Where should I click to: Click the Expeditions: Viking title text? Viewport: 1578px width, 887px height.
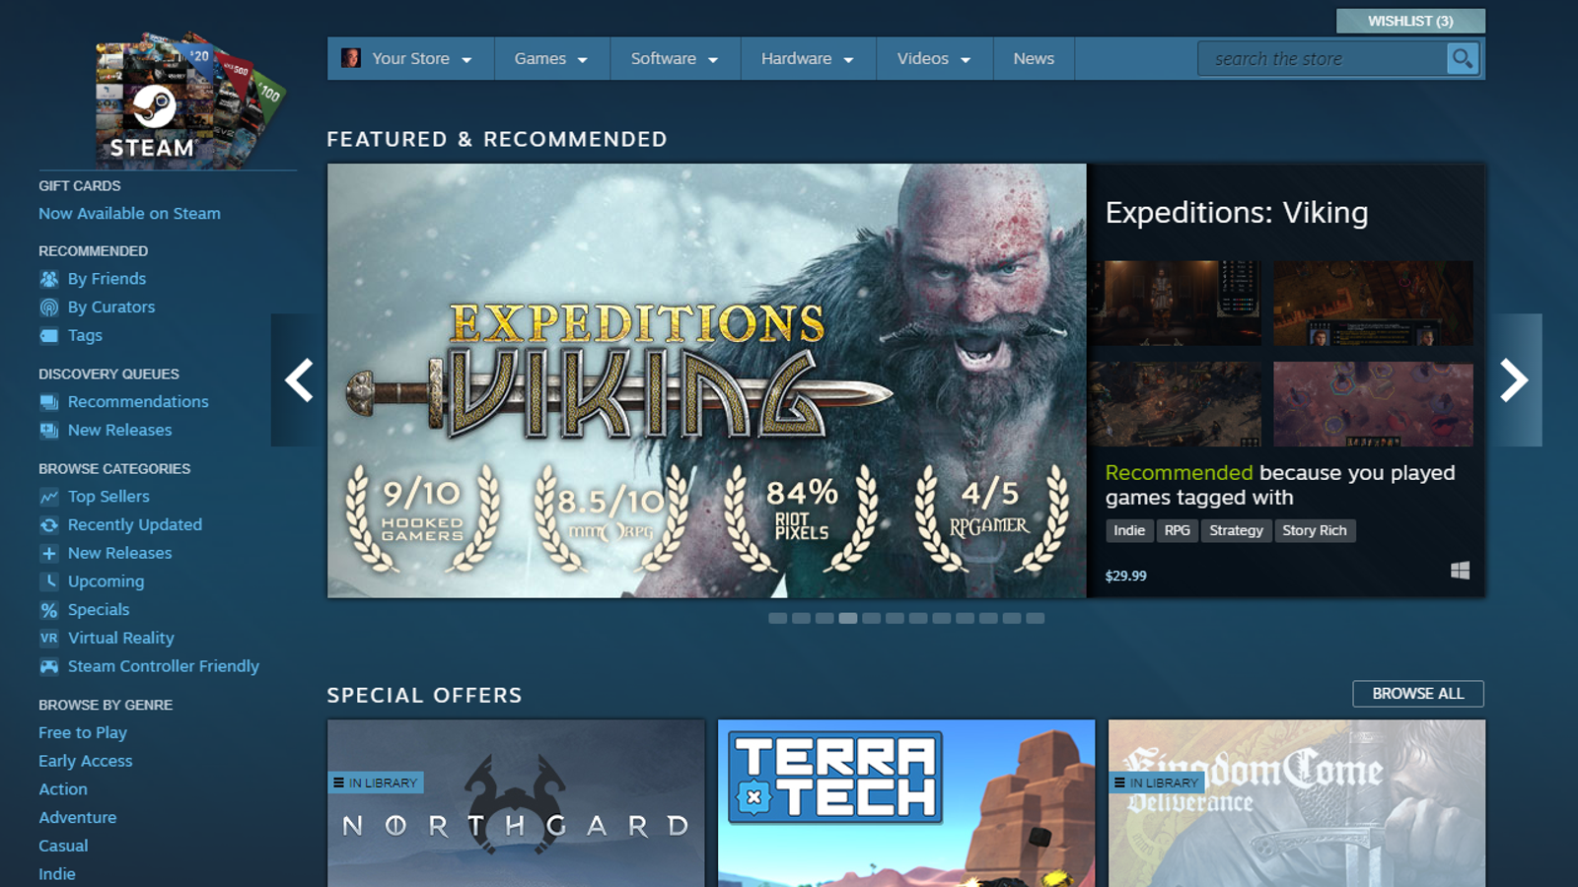pyautogui.click(x=1237, y=213)
